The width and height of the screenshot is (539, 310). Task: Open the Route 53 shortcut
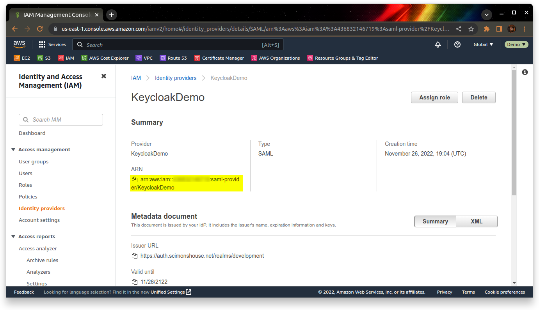point(173,58)
